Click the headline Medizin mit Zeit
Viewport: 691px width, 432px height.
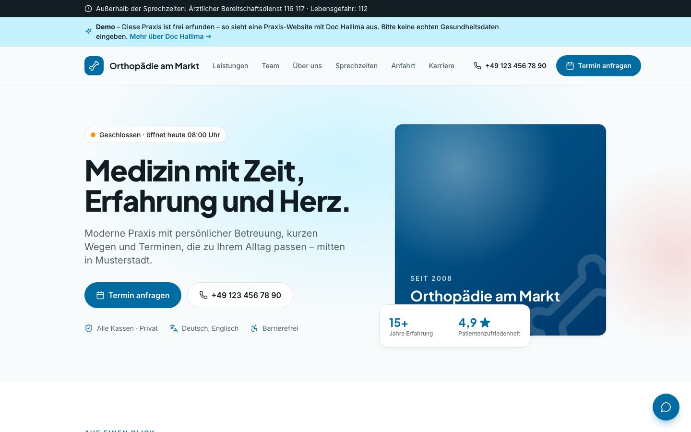[x=195, y=171]
